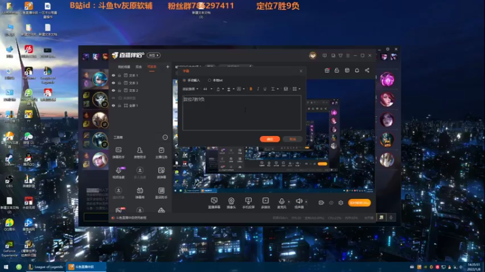Viewport: 485px width, 272px height.
Task: Open the font family dropdown
Action: 190,89
